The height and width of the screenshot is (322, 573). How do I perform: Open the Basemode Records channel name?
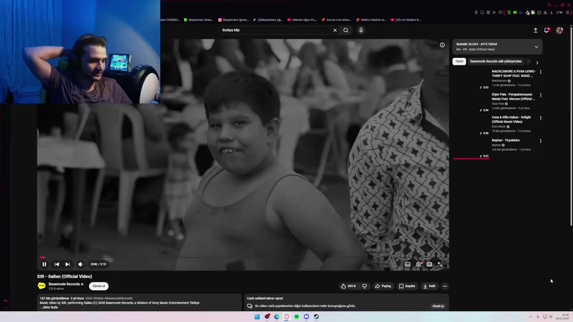tap(64, 284)
